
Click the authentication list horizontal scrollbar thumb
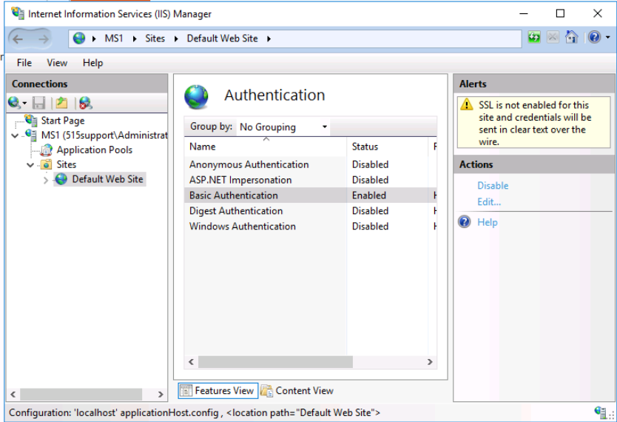pos(275,361)
